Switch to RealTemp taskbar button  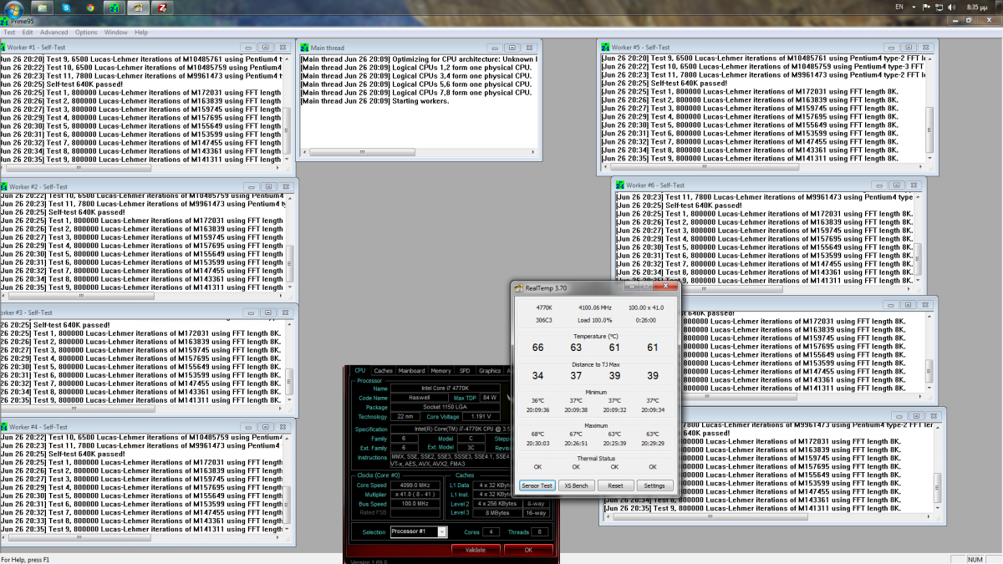139,8
